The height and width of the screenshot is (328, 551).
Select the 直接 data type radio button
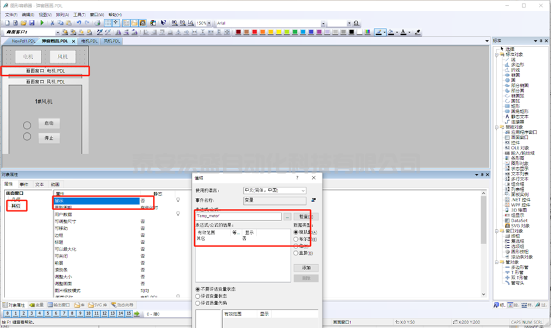(x=296, y=253)
